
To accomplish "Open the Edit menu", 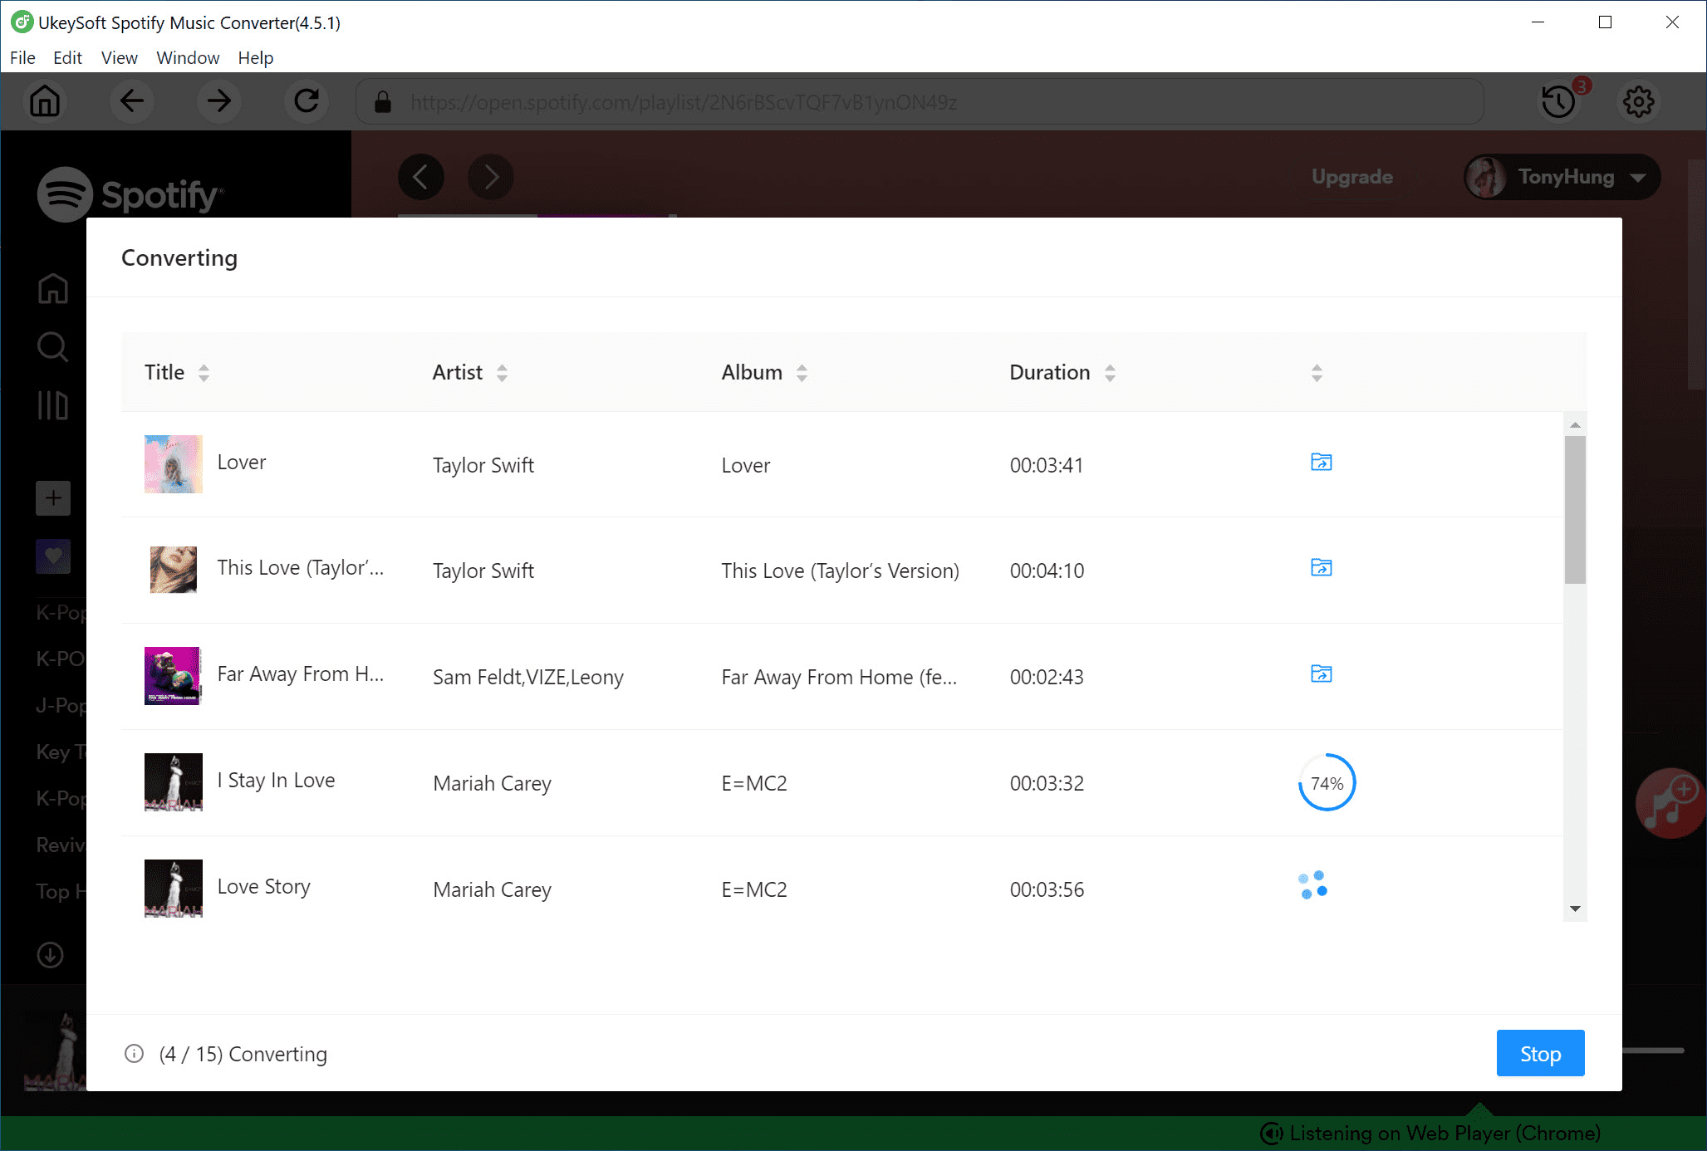I will point(66,56).
